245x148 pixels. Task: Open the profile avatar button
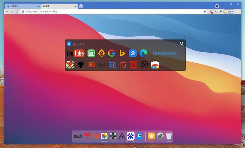[x=229, y=12]
